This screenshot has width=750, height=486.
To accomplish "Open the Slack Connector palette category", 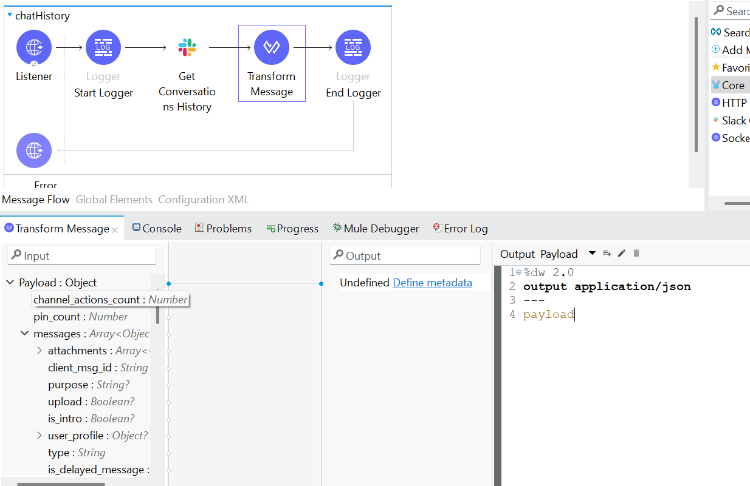I will click(x=730, y=120).
